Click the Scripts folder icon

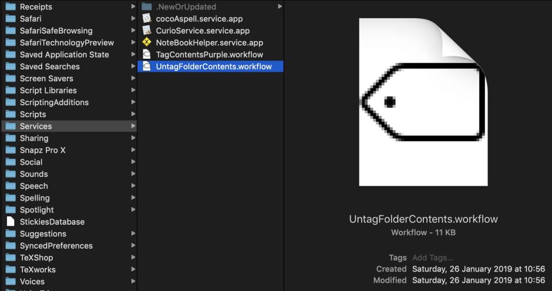pyautogui.click(x=11, y=114)
